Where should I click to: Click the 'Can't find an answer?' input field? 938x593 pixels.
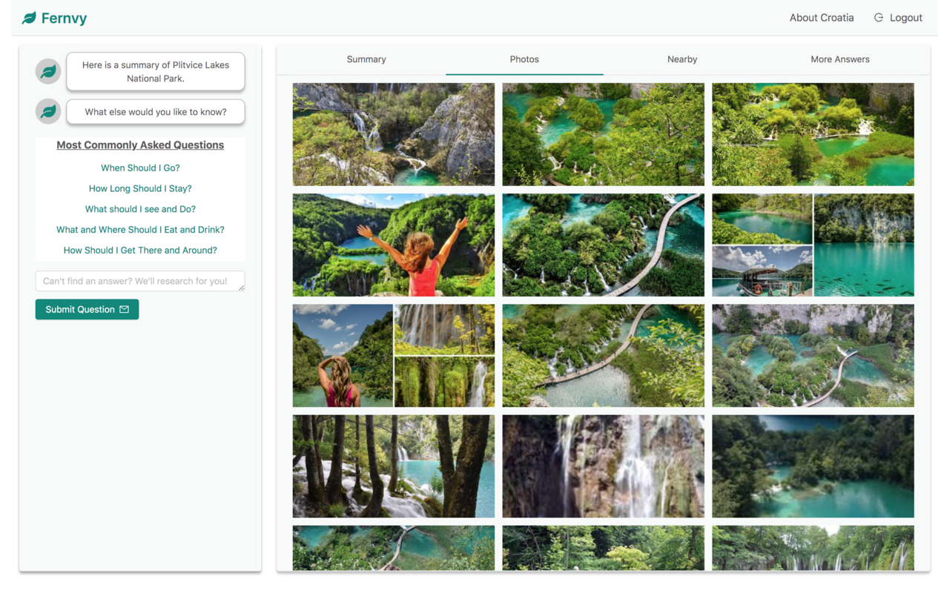click(x=139, y=280)
